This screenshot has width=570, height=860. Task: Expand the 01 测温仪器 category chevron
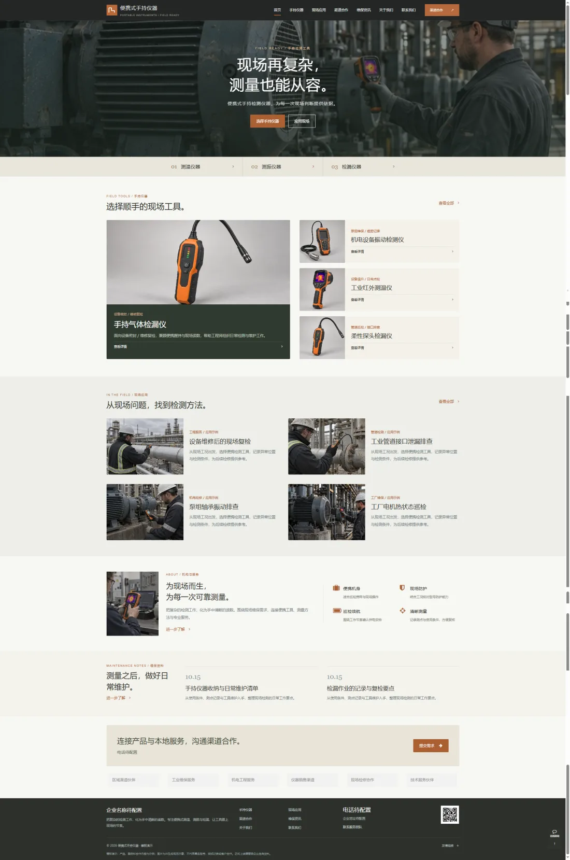click(233, 166)
